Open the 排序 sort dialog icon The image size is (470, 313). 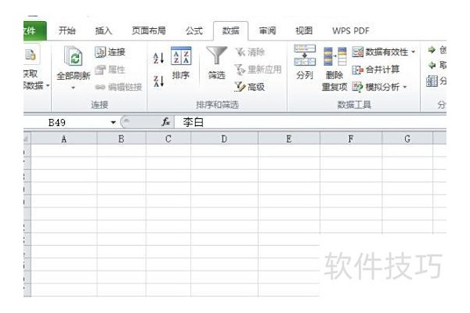pos(181,56)
